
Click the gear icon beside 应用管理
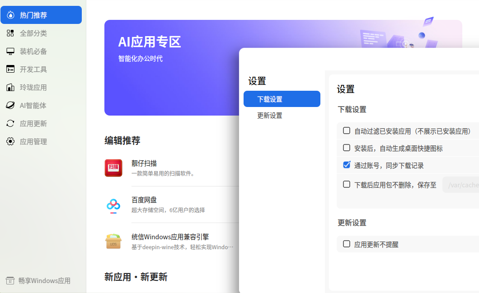click(10, 141)
